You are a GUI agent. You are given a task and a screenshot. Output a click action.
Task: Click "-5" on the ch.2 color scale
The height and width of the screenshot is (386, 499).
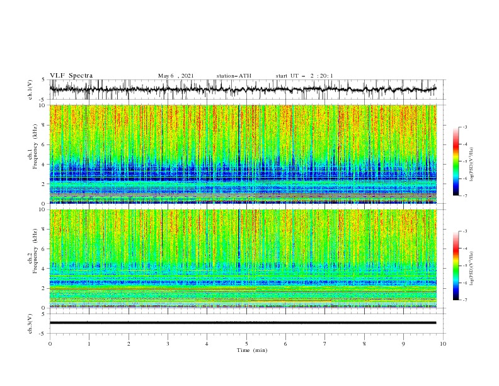(465, 266)
